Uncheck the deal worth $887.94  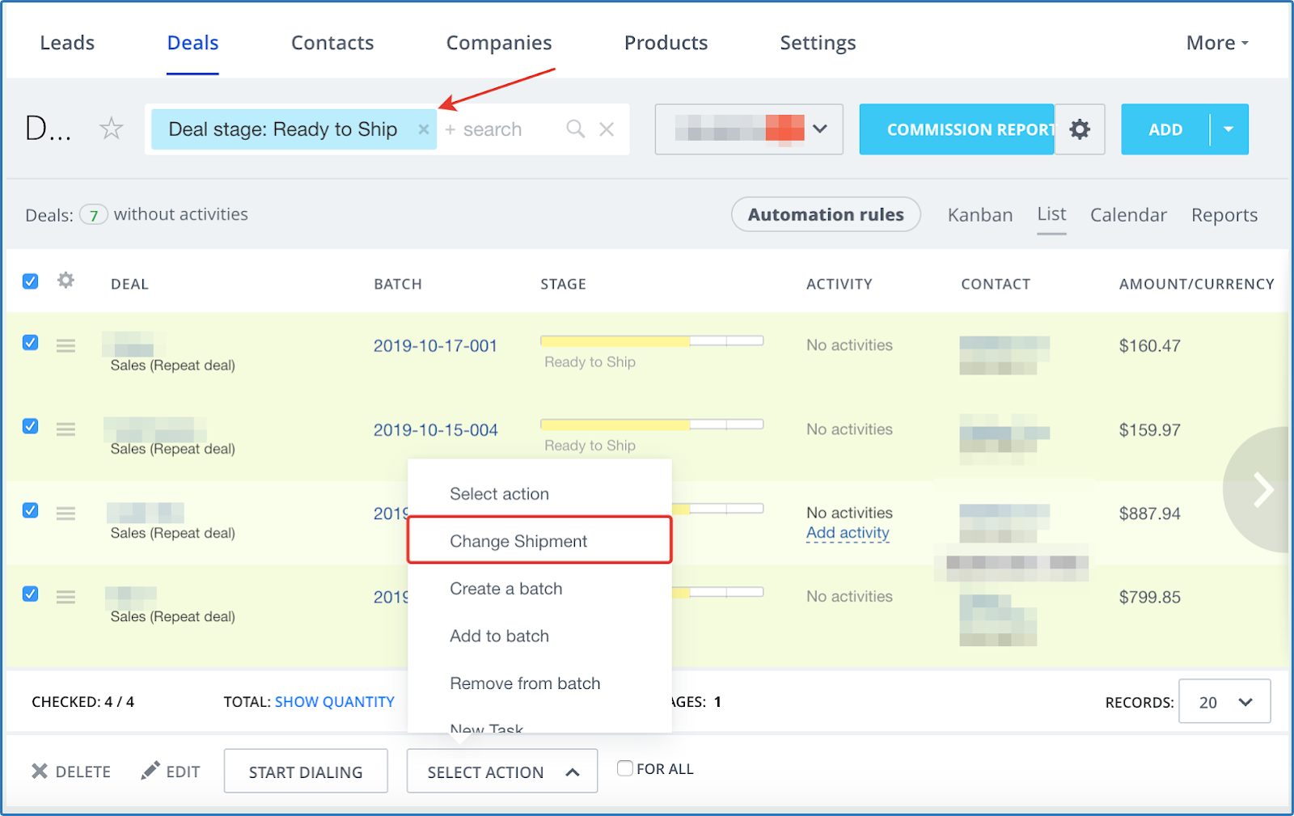coord(31,510)
